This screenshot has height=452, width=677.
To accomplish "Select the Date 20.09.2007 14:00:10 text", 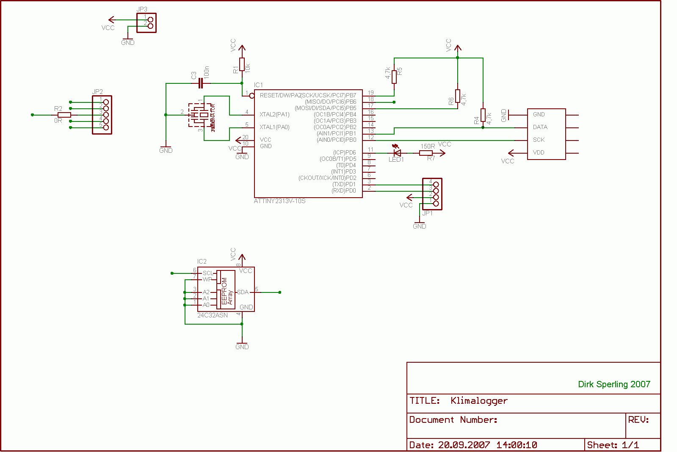I will (x=473, y=445).
